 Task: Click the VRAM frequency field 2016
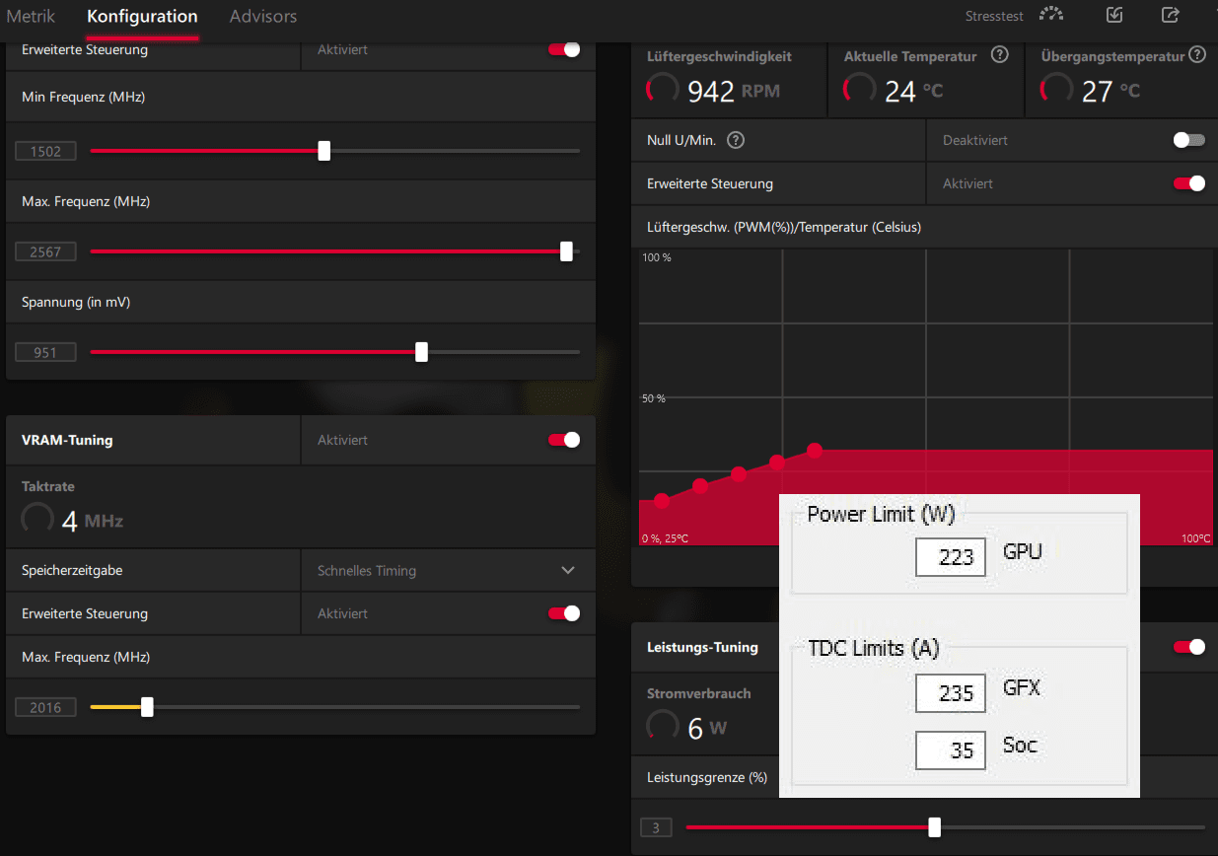(x=45, y=707)
